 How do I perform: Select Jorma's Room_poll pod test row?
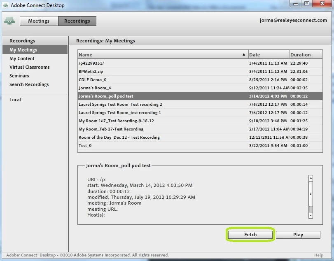pos(200,96)
